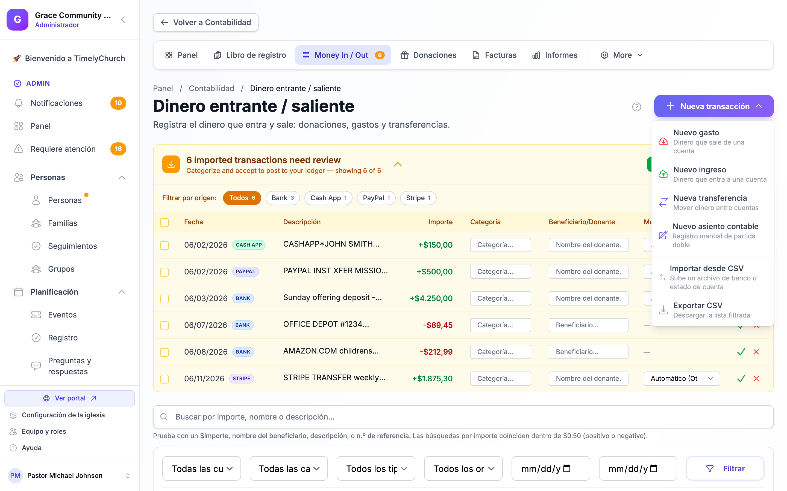Switch to the Panel accounting tab
Screen dimensions: 787x491
[x=181, y=55]
